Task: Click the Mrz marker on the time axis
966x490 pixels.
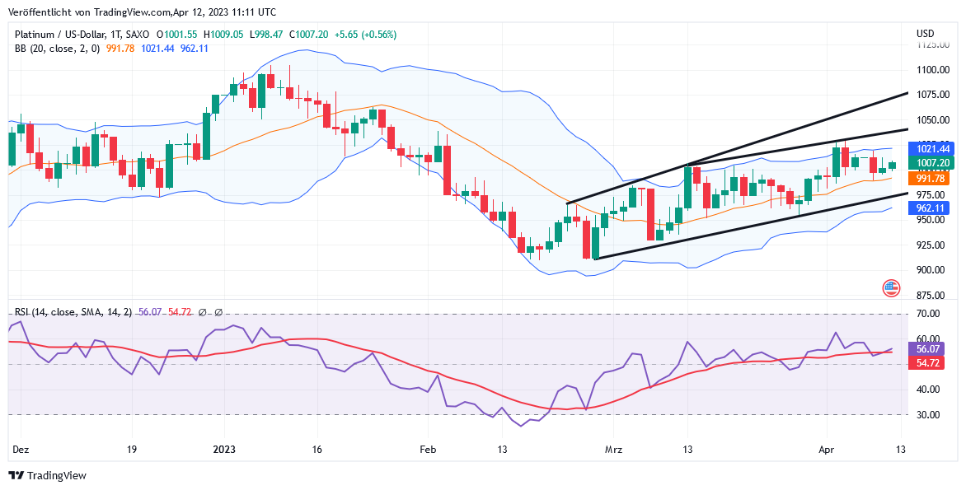Action: [x=614, y=450]
